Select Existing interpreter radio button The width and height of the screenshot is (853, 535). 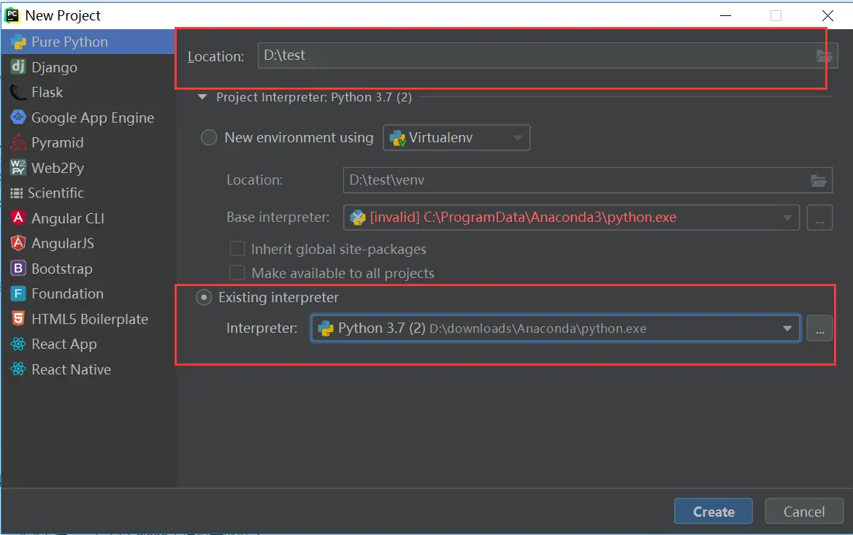click(204, 297)
